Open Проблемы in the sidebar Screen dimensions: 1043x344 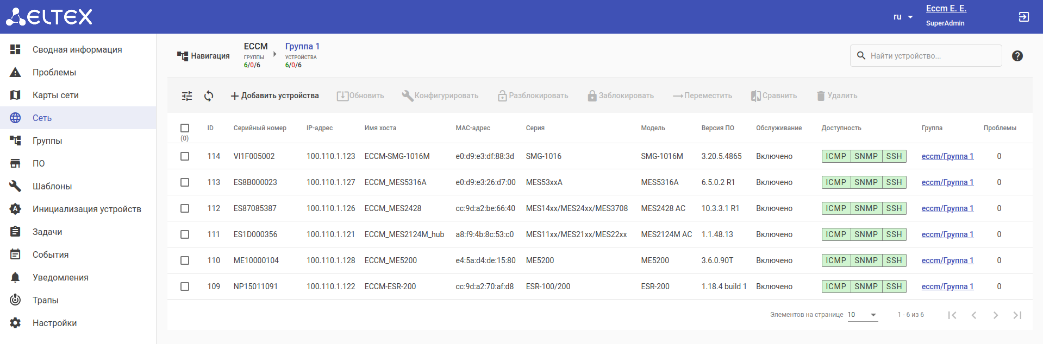(54, 72)
